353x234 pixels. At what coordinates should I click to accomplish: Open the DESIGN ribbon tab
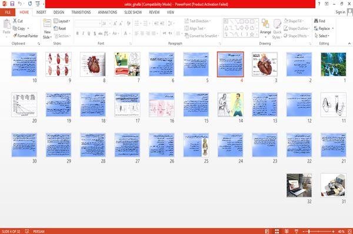pos(59,12)
